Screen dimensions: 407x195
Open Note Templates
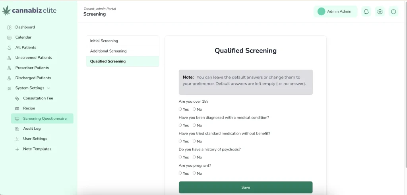click(x=37, y=149)
